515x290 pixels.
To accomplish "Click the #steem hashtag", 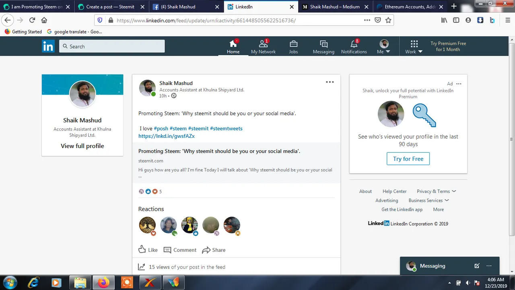I will click(178, 128).
